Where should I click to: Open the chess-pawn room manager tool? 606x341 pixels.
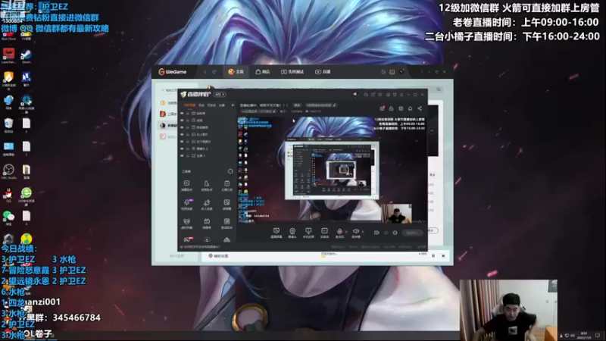coord(207,185)
